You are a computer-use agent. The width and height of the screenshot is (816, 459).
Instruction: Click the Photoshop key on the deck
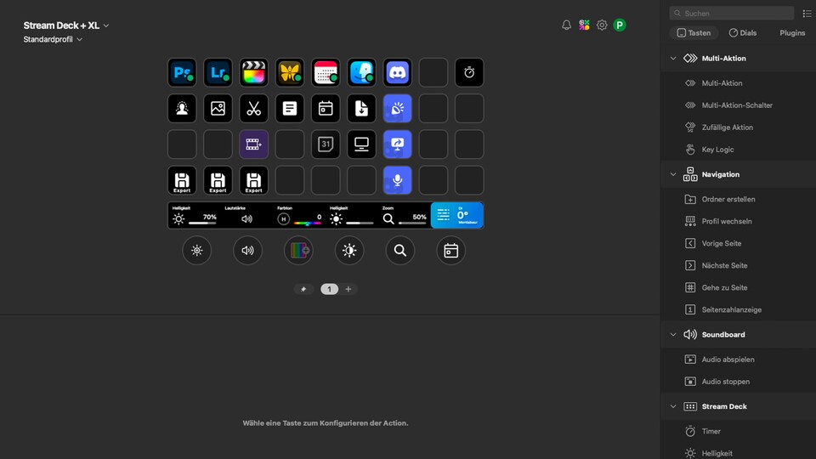click(182, 72)
